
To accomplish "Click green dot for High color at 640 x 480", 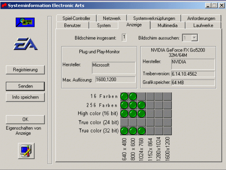I will pos(124,113).
